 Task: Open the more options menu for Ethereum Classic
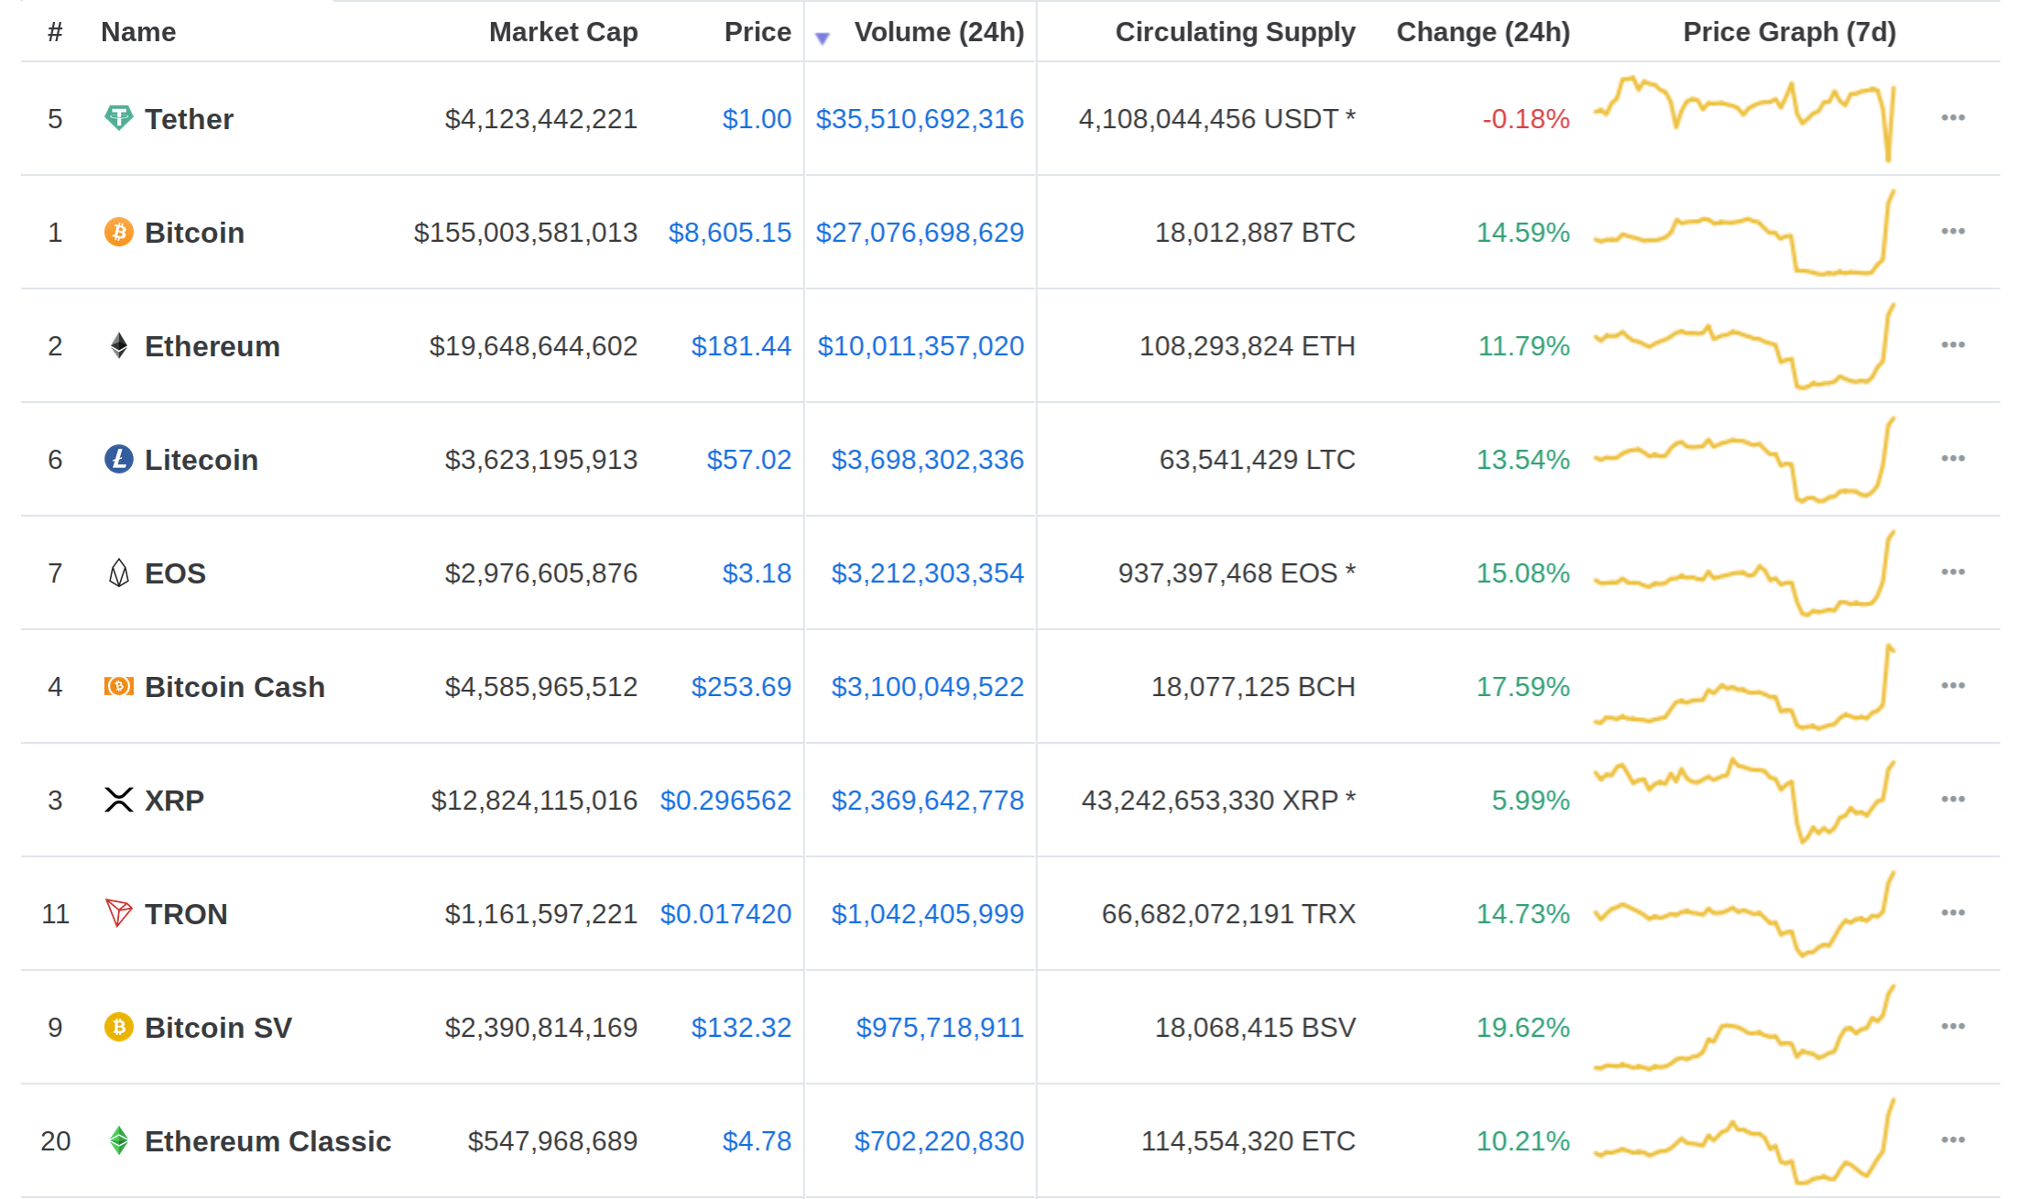pyautogui.click(x=1953, y=1139)
